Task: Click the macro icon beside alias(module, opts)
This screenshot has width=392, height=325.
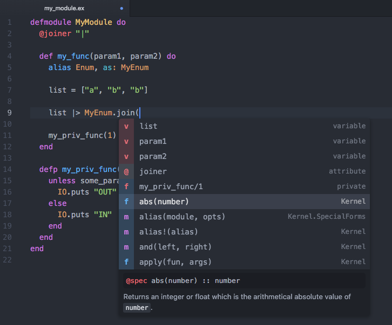Action: [126, 217]
